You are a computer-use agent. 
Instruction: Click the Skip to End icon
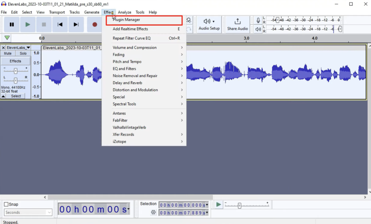click(76, 24)
